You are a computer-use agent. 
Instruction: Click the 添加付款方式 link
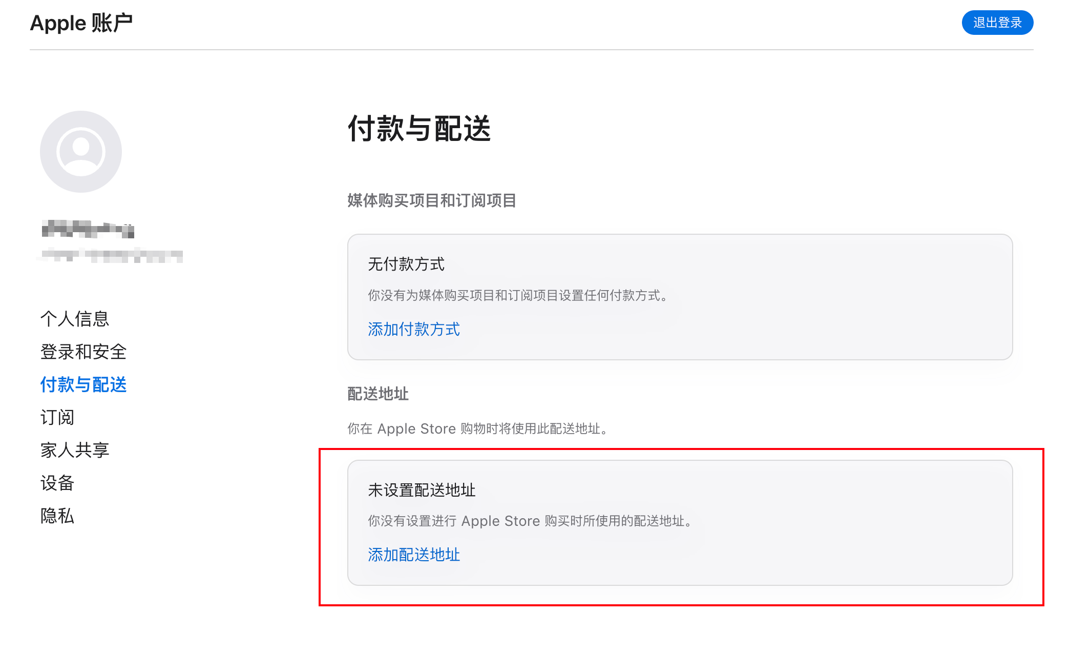tap(414, 329)
